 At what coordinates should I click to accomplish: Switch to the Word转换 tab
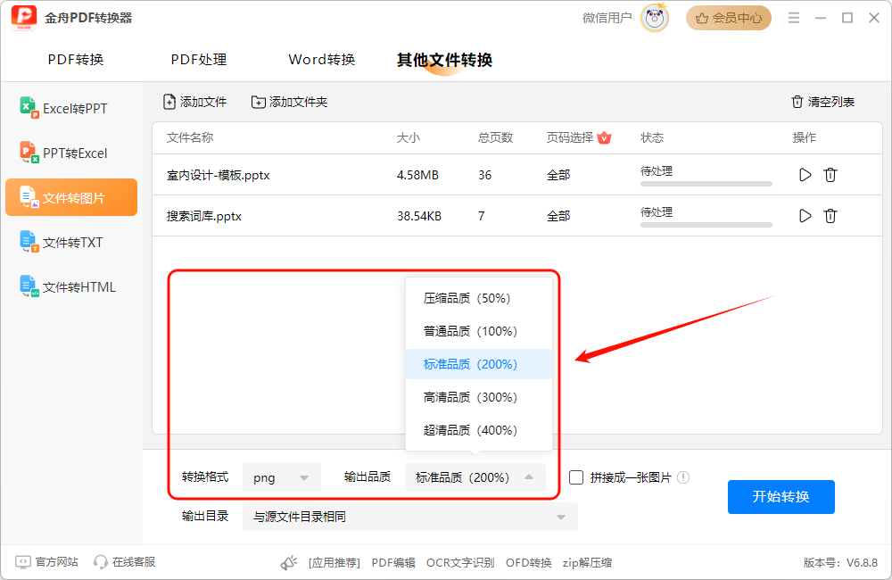pos(322,60)
